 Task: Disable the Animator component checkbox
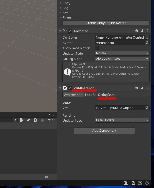[x=70, y=31]
